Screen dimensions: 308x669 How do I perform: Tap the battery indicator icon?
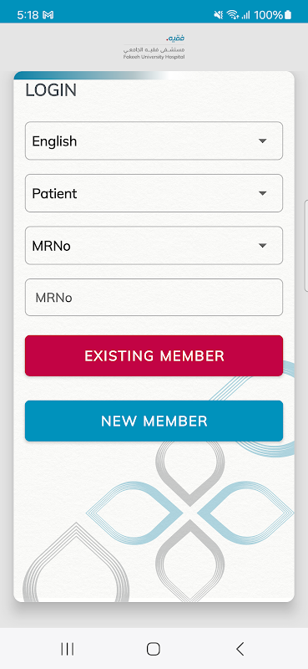[x=289, y=15]
